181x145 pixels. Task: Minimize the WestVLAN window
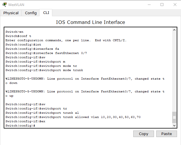[149, 5]
